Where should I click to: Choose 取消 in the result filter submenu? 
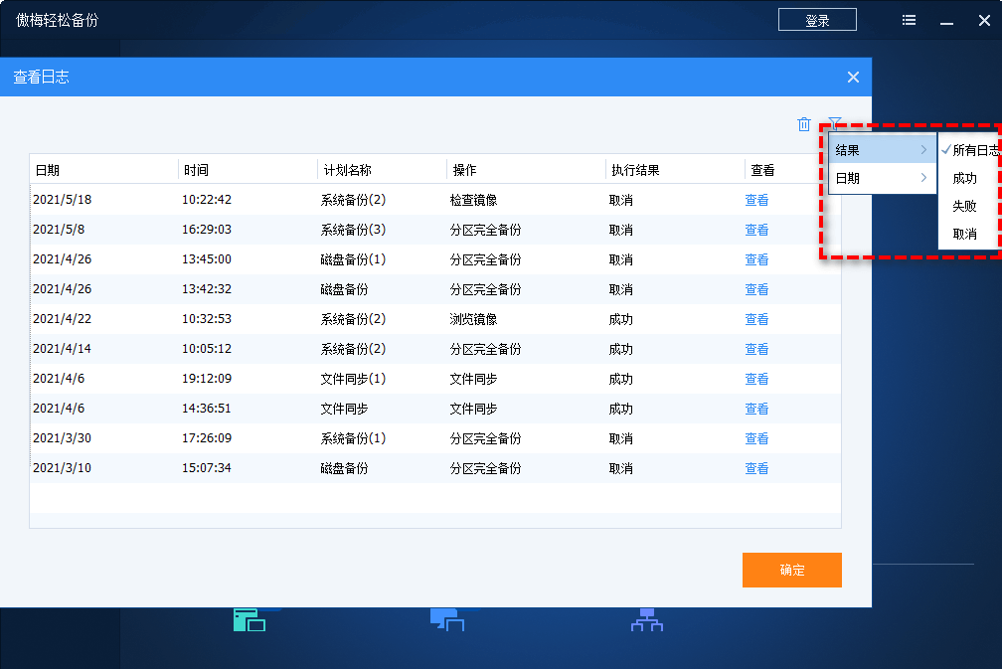point(964,234)
